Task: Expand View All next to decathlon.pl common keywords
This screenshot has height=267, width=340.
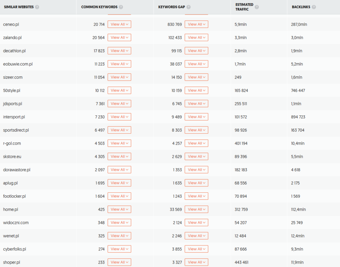Action: (119, 50)
